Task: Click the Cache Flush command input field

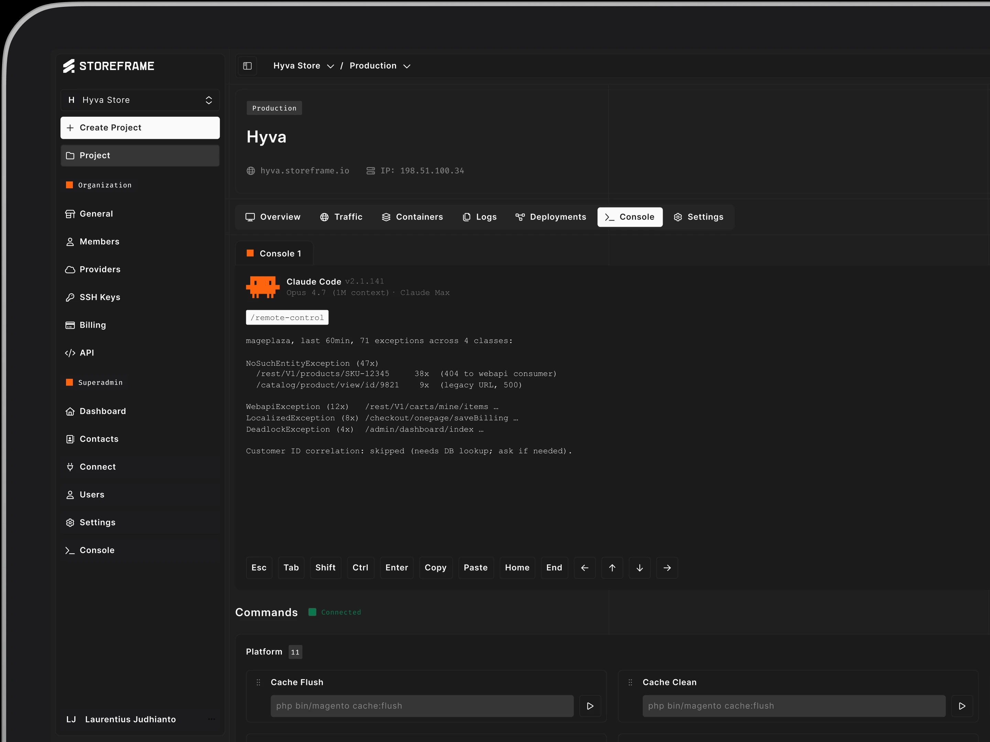Action: pos(422,706)
